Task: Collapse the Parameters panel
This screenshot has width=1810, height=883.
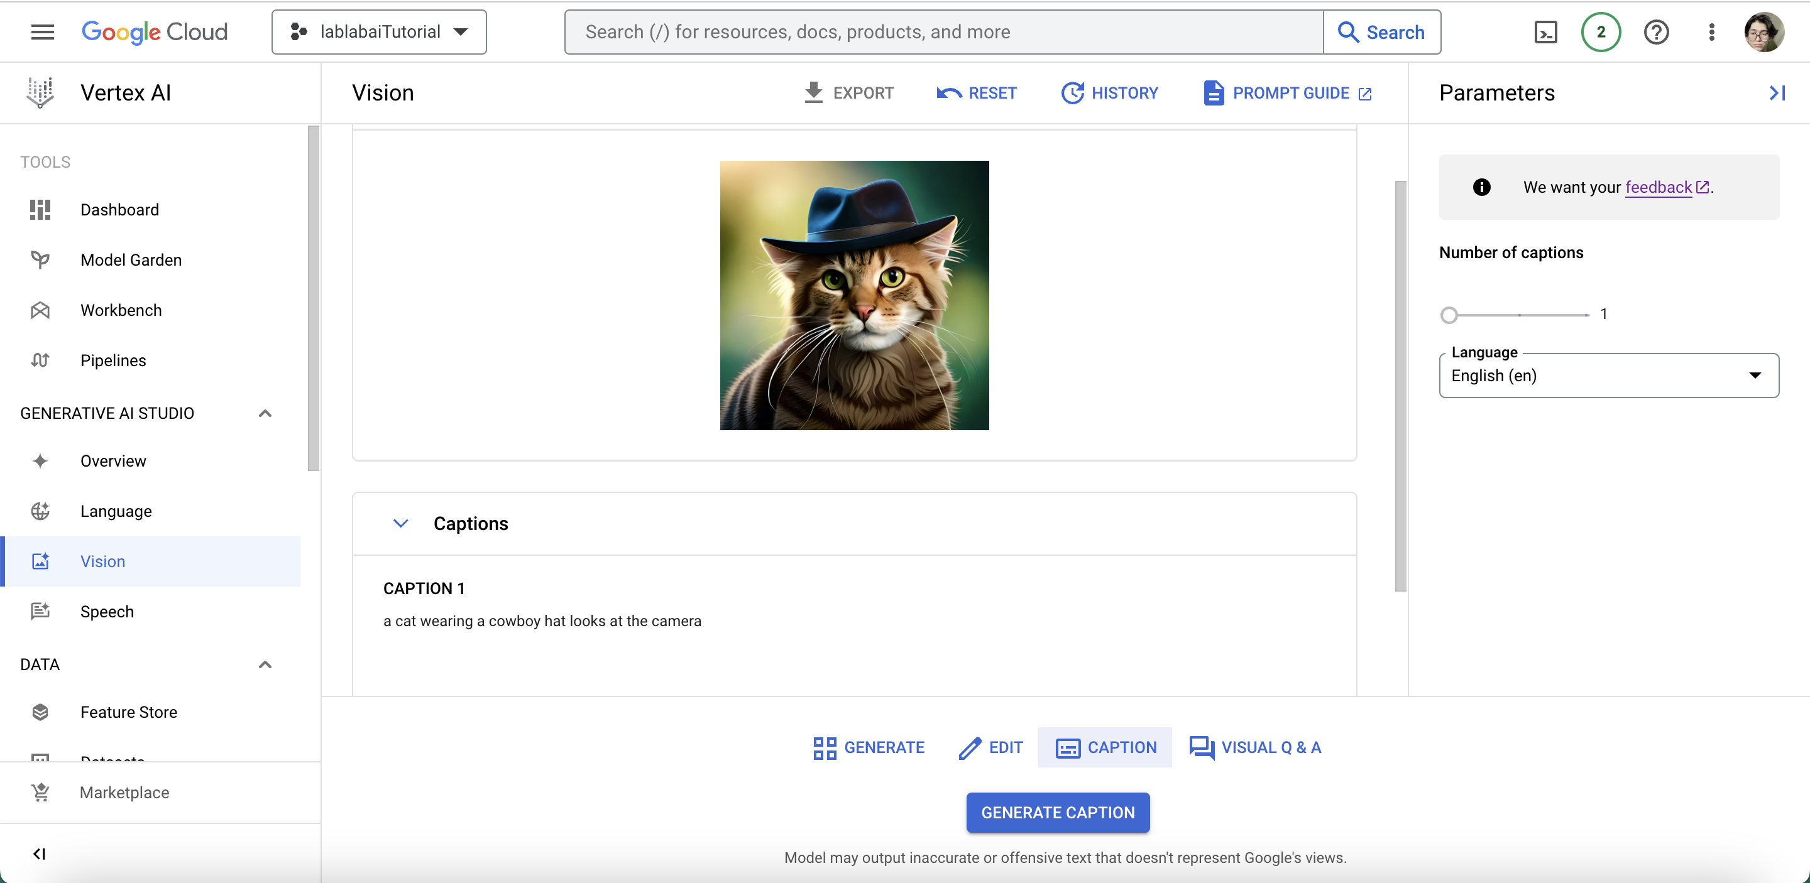Action: 1777,93
